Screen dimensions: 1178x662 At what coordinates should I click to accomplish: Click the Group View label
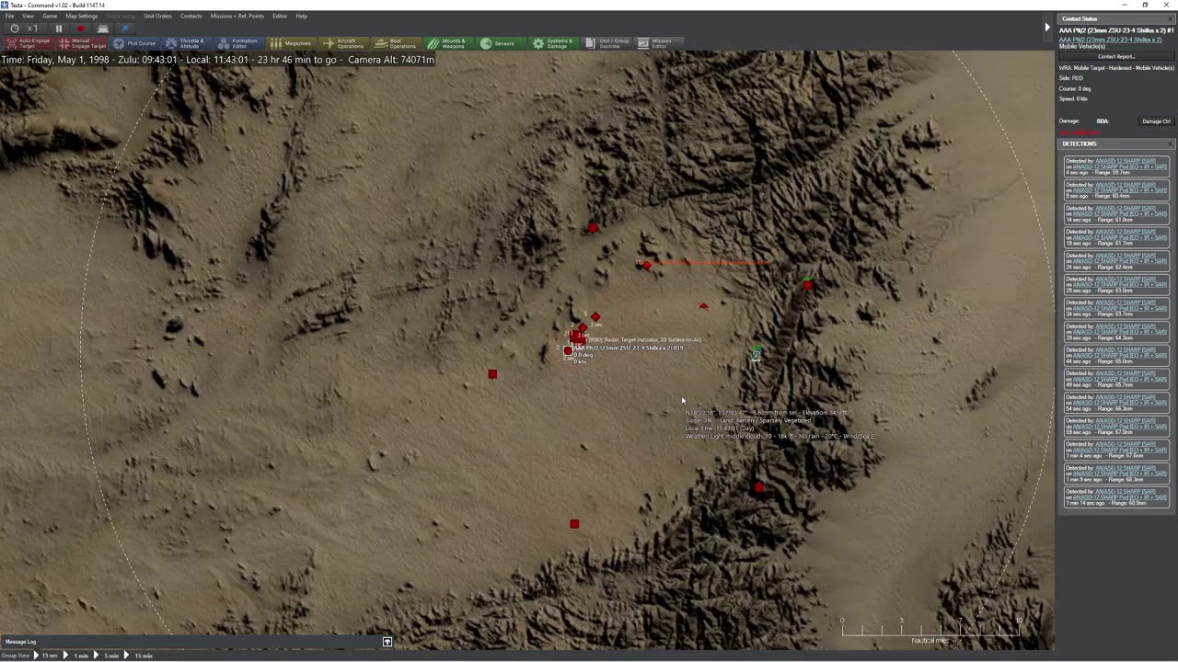tap(17, 656)
